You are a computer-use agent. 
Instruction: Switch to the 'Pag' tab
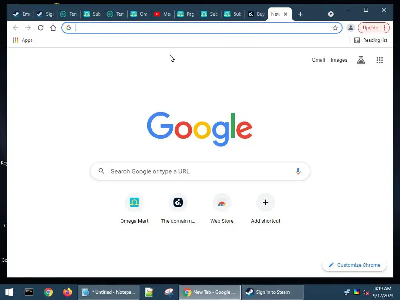[x=186, y=14]
